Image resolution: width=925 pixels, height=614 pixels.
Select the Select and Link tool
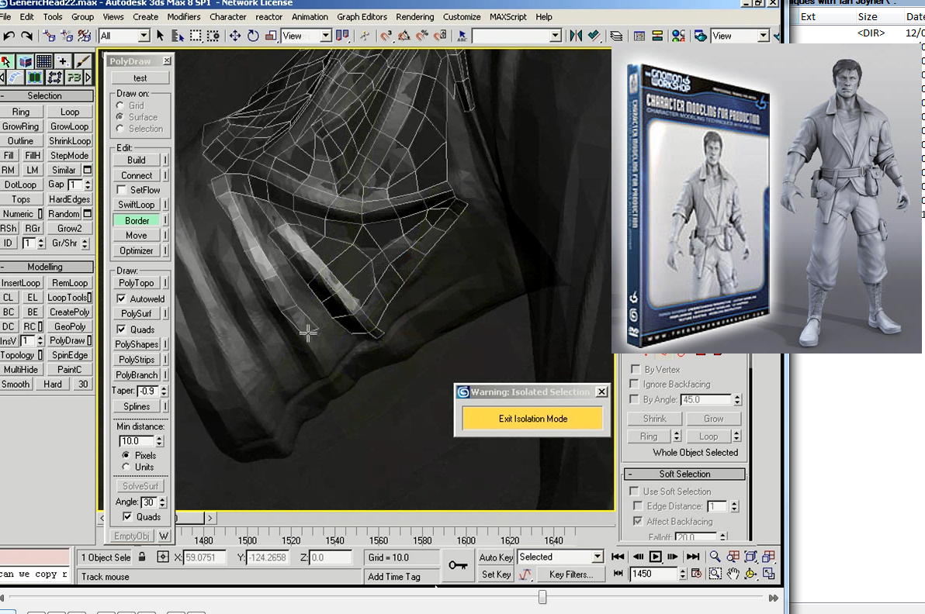coord(49,36)
